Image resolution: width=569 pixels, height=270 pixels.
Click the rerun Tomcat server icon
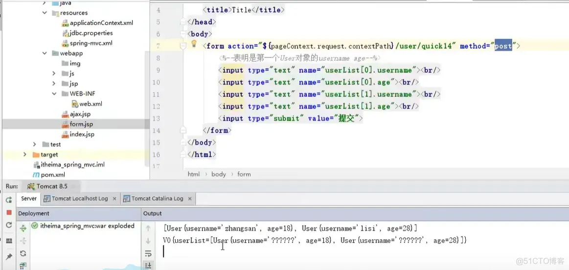(9, 200)
